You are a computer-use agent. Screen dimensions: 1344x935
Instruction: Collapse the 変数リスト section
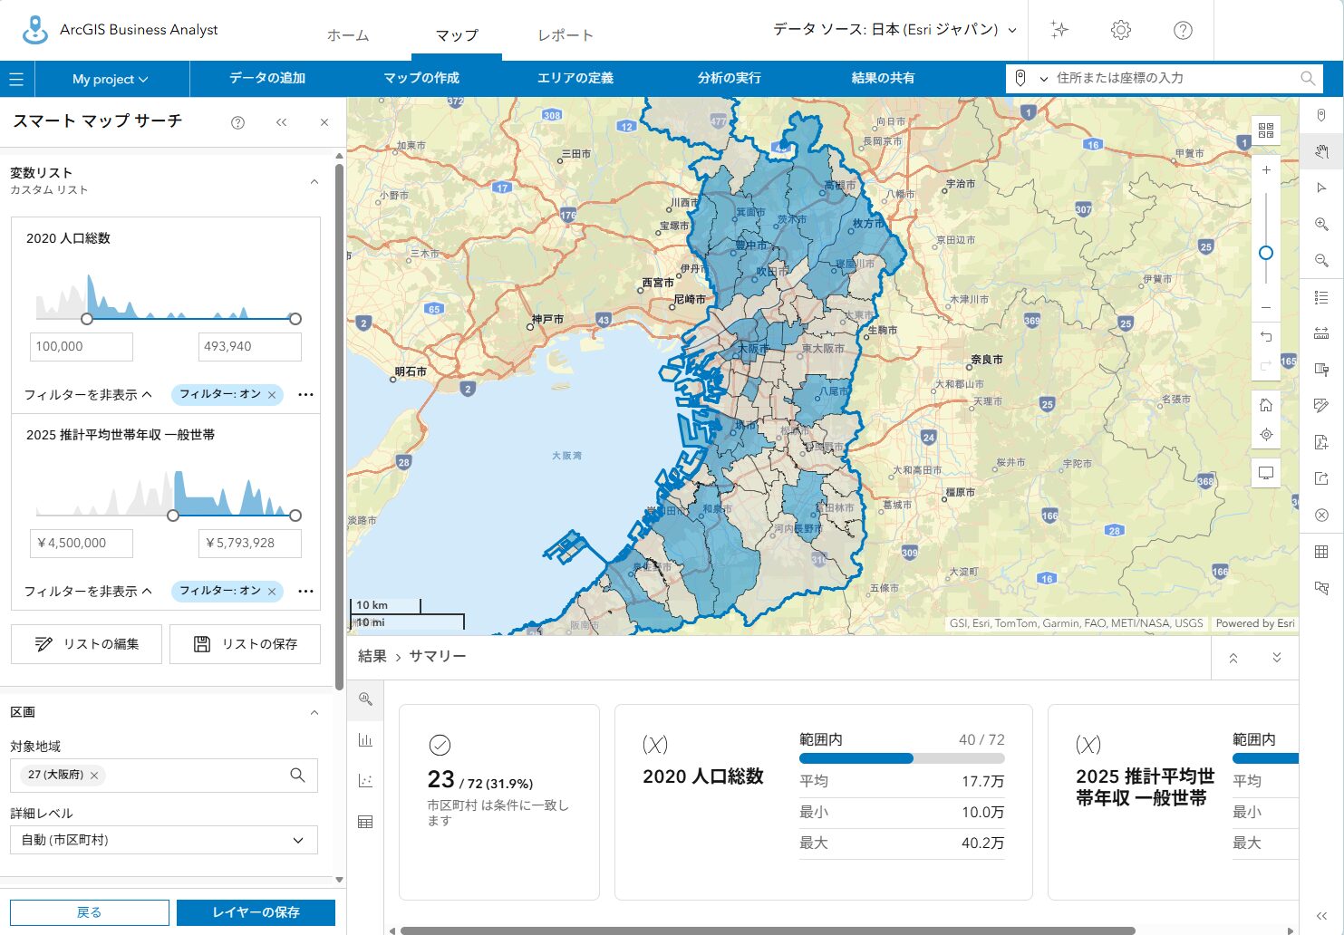(314, 181)
